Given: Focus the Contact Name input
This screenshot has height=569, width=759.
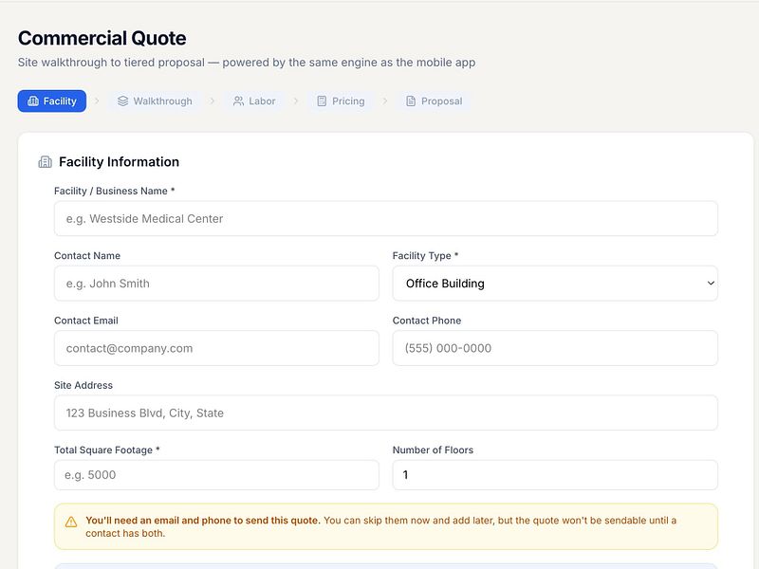Looking at the screenshot, I should point(216,284).
